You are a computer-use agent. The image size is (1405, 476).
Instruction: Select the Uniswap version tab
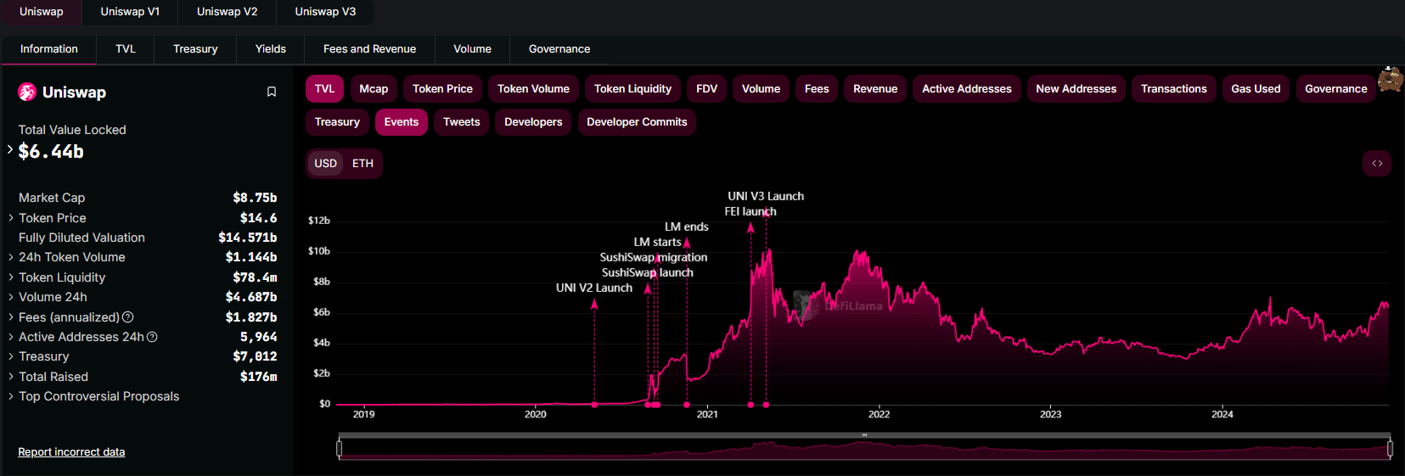[42, 12]
